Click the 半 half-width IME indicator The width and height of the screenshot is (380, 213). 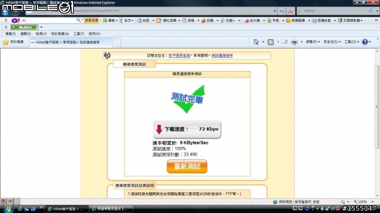pyautogui.click(x=10, y=201)
